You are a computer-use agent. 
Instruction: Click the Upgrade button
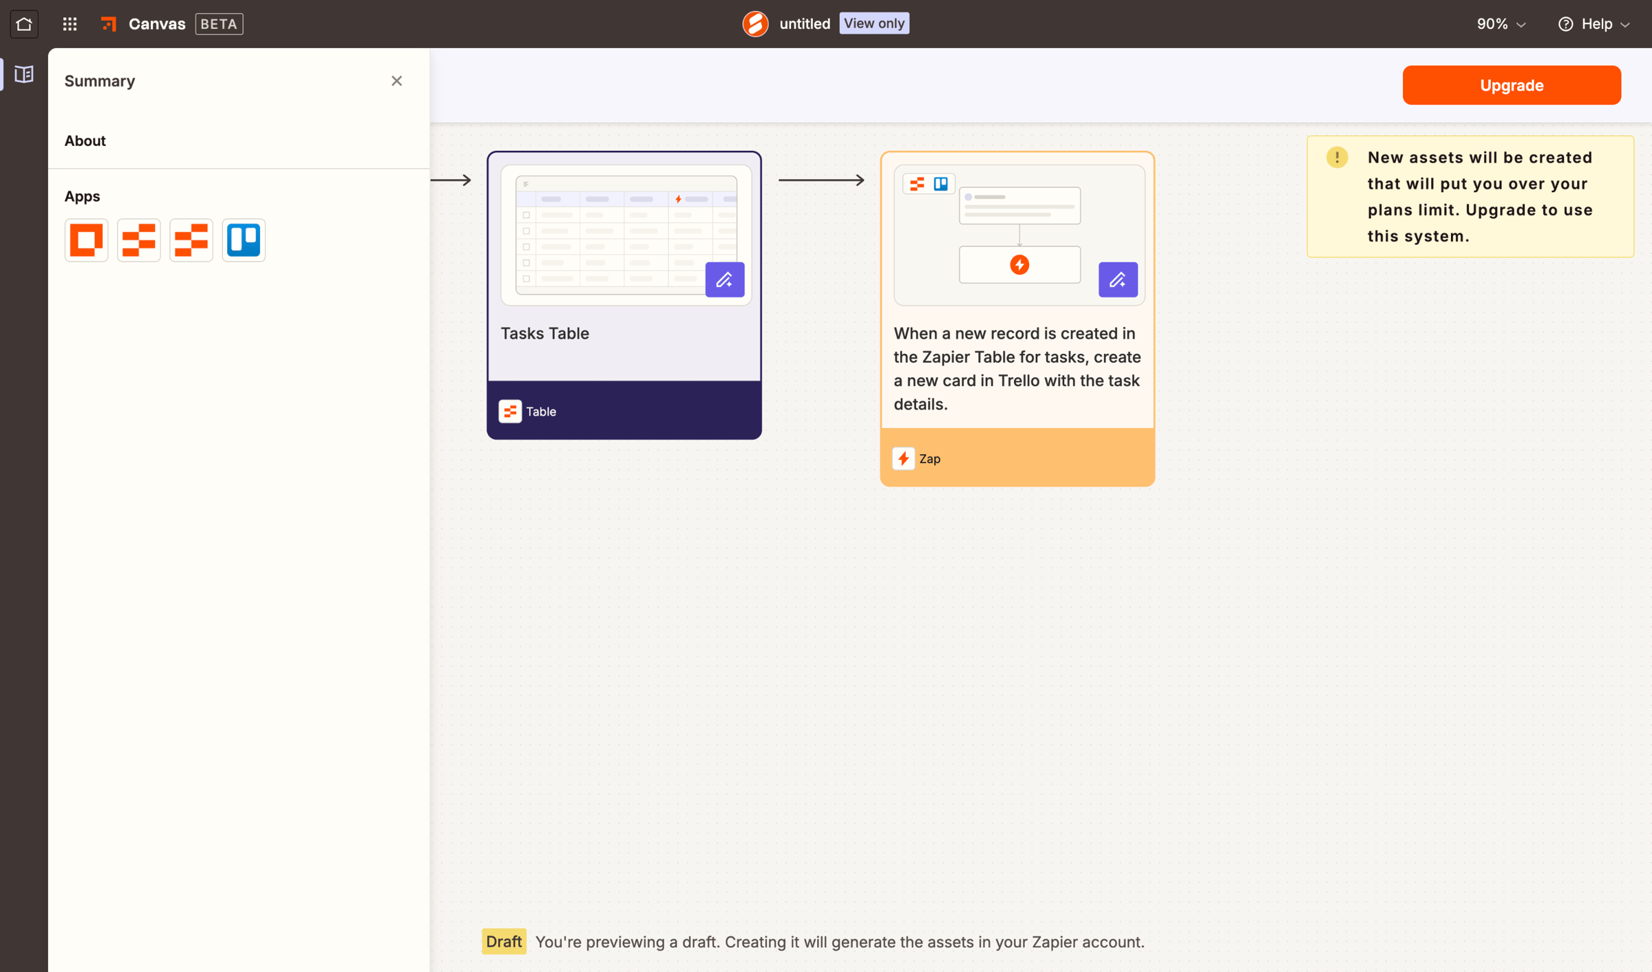pyautogui.click(x=1512, y=85)
